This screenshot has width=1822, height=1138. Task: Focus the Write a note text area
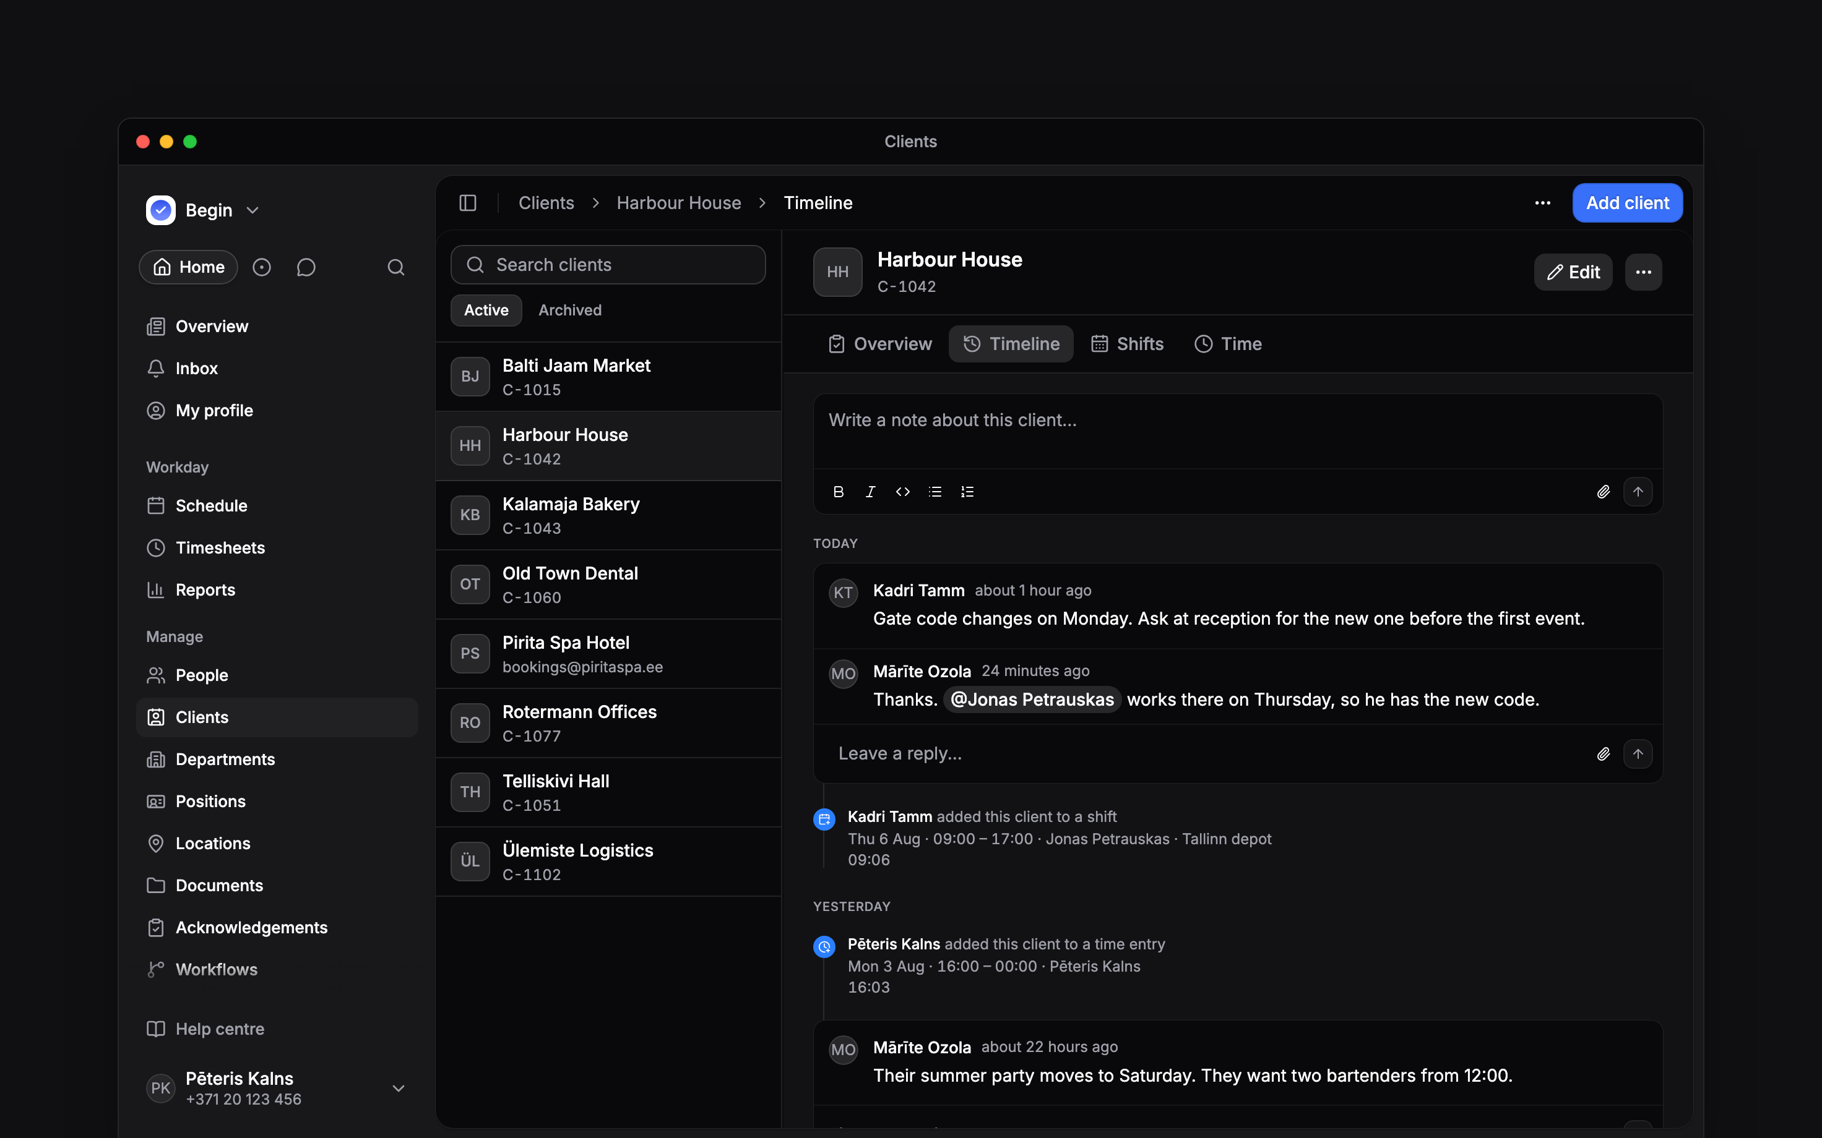click(x=1238, y=431)
